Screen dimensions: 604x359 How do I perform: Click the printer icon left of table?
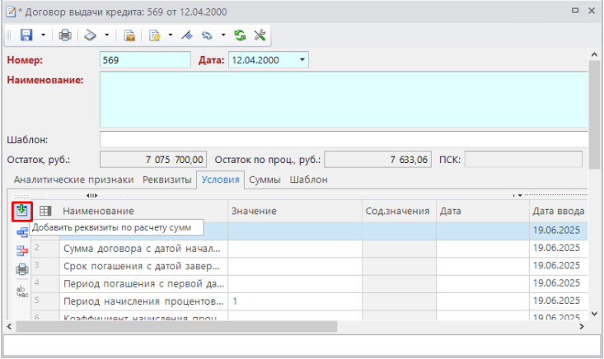pos(21,268)
